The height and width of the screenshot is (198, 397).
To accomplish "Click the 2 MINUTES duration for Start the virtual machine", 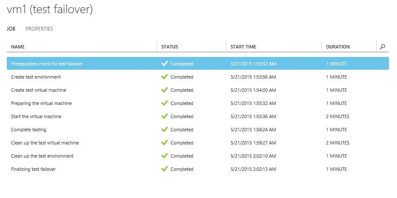I will click(338, 116).
